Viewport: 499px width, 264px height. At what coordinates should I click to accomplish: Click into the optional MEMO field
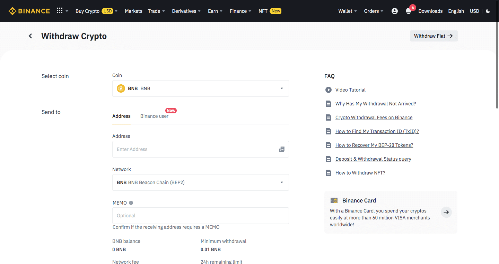point(201,216)
